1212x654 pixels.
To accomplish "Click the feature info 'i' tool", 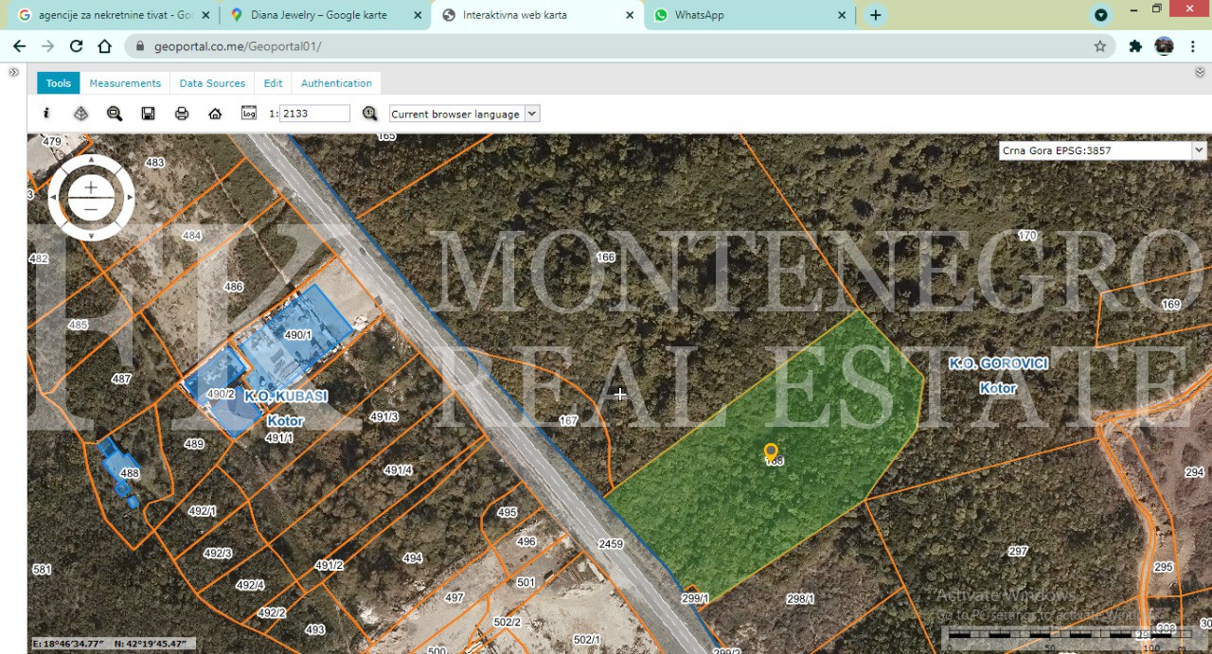I will pos(46,114).
